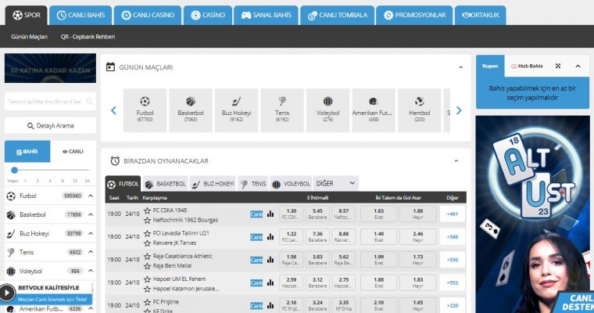Favorite FC CSKA 1948 star
This screenshot has width=594, height=313.
click(x=148, y=210)
